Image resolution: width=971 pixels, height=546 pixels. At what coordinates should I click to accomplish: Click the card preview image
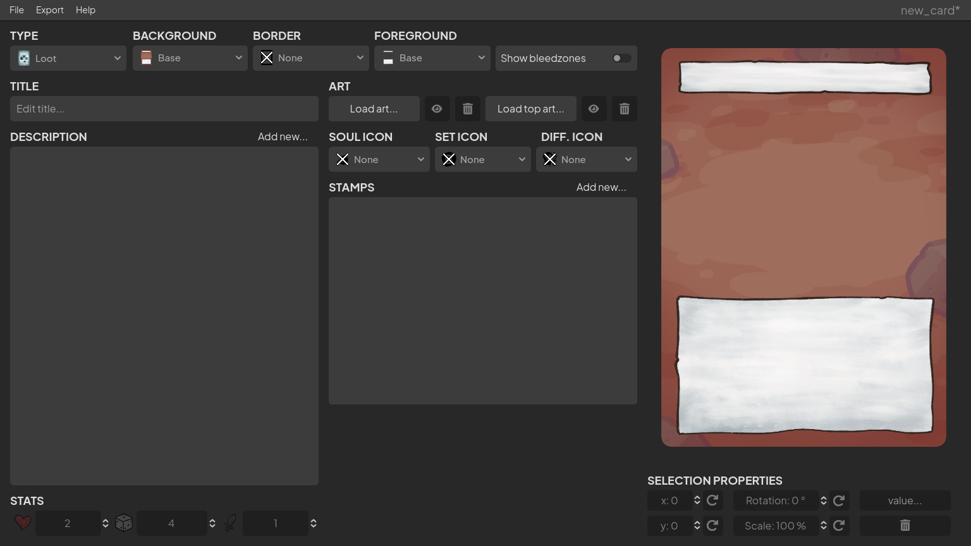pyautogui.click(x=803, y=247)
